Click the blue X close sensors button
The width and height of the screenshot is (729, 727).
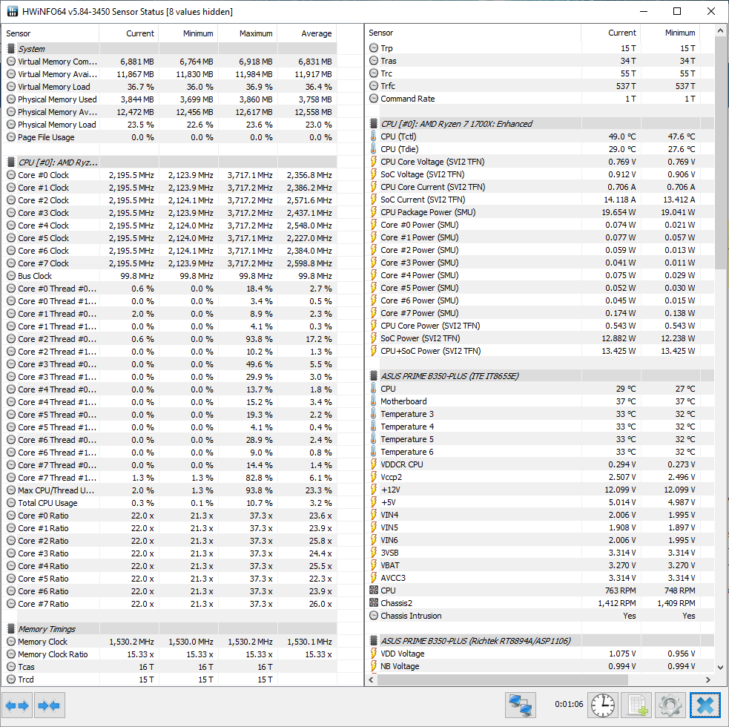pos(705,705)
